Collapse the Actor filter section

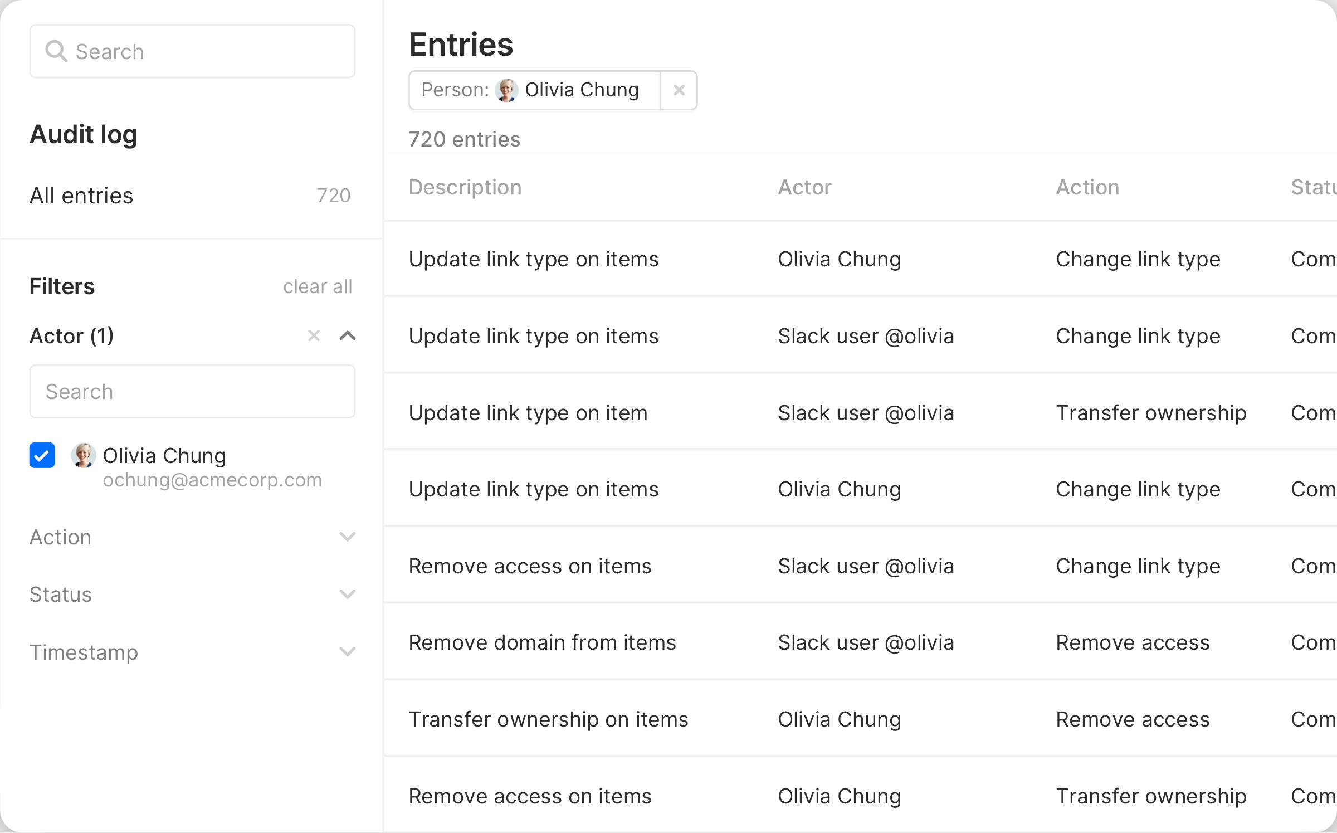(348, 335)
